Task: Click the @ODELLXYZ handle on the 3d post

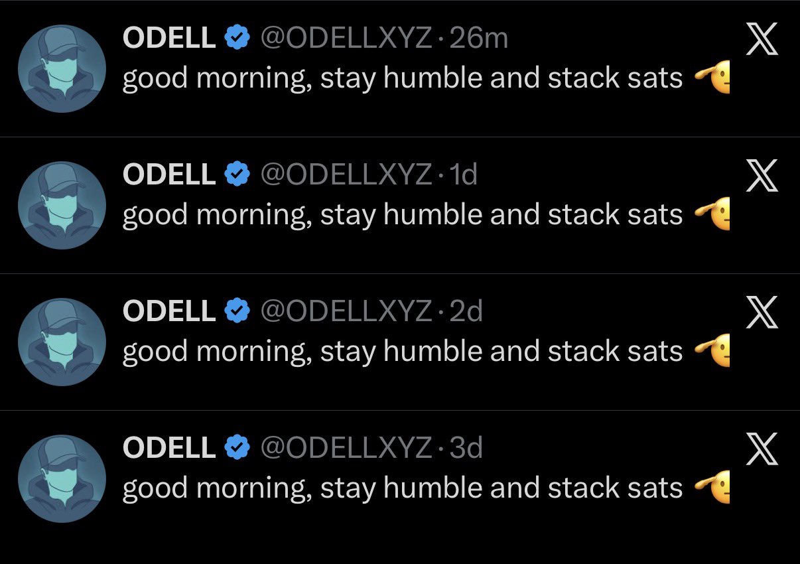Action: coord(346,448)
